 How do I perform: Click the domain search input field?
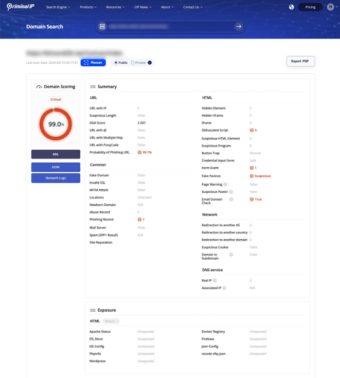[x=165, y=26]
